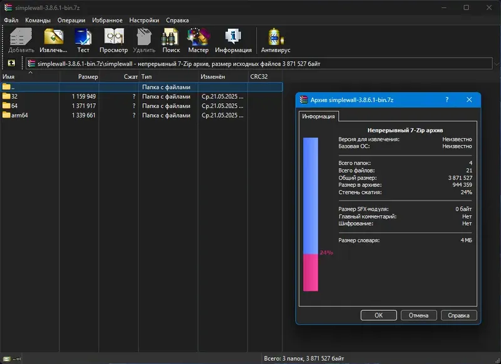Close the Архив simplewall dialog
Screen dimensions: 501x364
pos(469,100)
